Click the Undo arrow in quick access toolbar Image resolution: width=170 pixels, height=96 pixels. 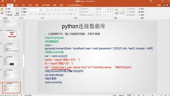click(x=6, y=1)
